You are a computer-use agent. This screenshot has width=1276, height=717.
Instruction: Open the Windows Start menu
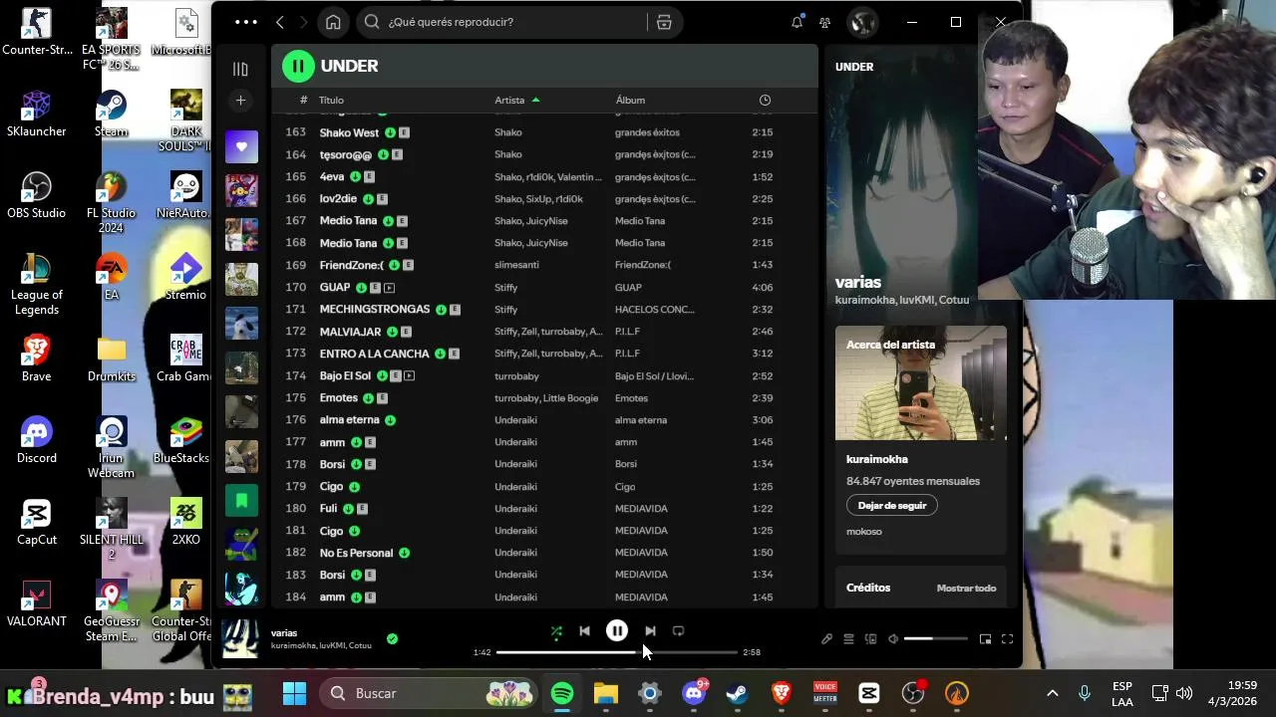point(294,693)
